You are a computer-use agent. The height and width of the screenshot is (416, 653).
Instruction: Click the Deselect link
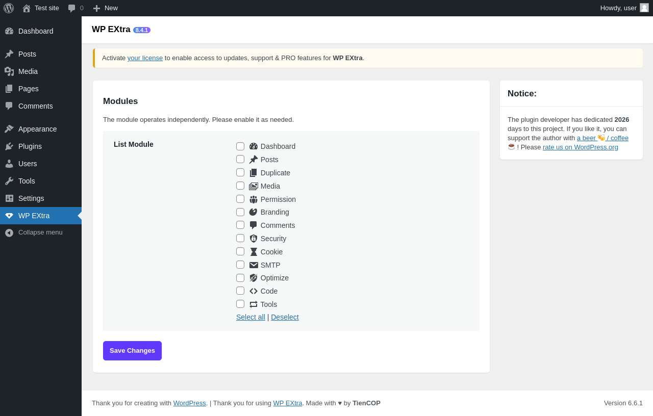coord(285,317)
